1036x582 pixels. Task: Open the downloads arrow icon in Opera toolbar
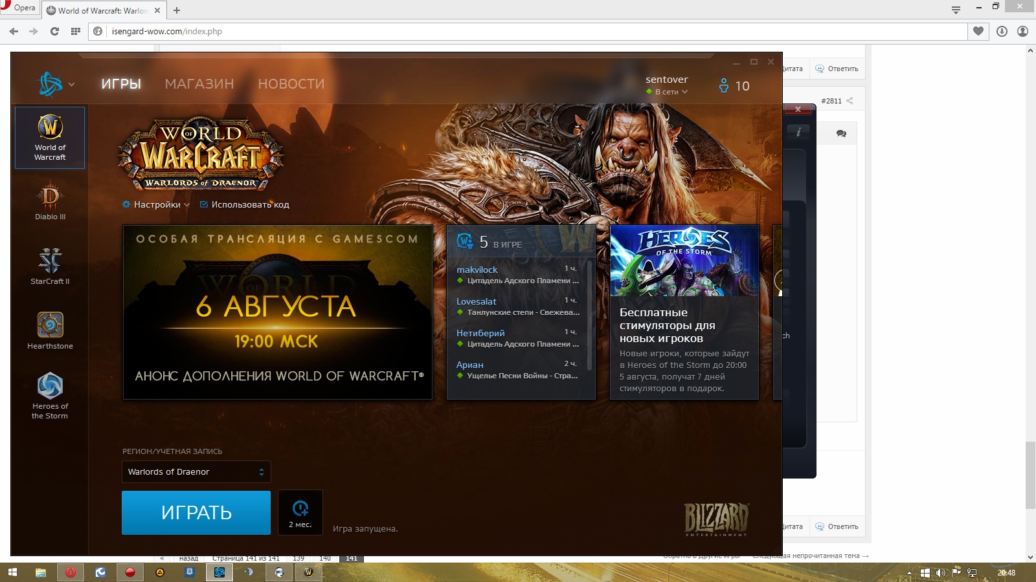[x=1002, y=31]
